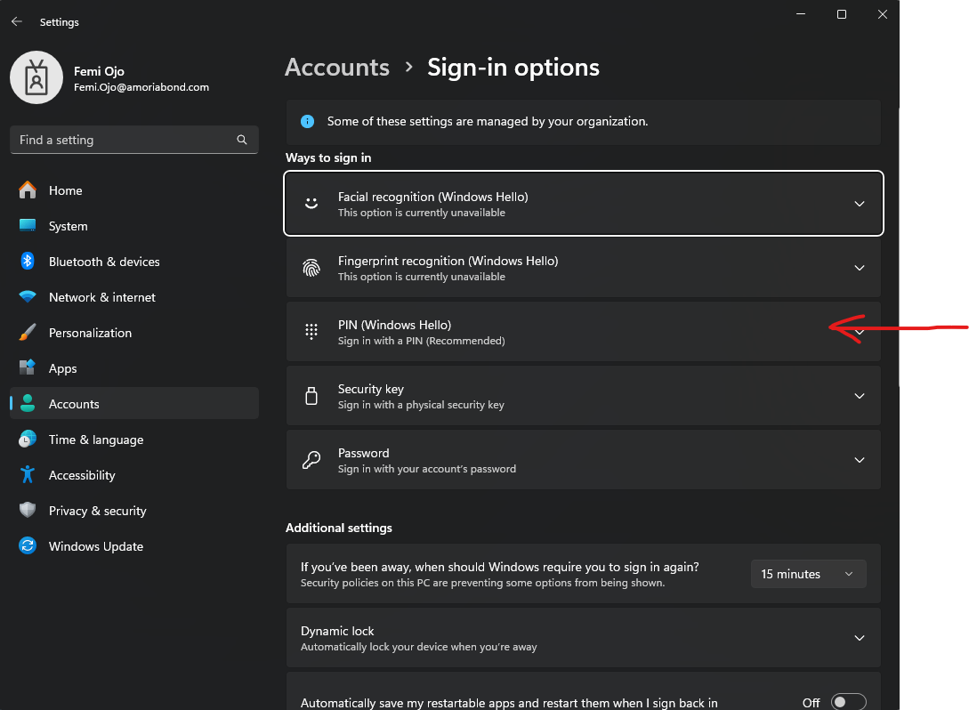Click the facial recognition smiley icon
This screenshot has width=969, height=710.
311,203
